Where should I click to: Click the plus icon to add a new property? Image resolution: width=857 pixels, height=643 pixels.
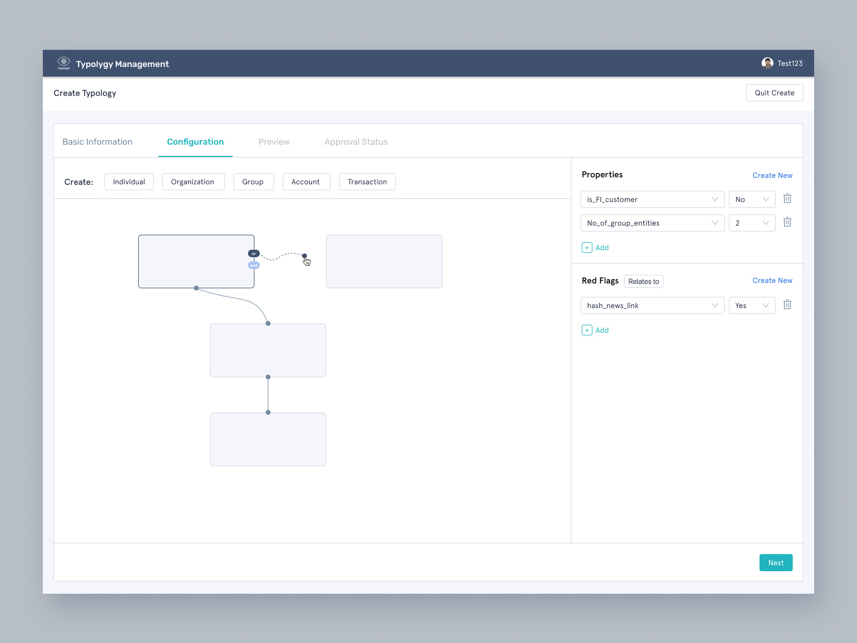coord(587,248)
